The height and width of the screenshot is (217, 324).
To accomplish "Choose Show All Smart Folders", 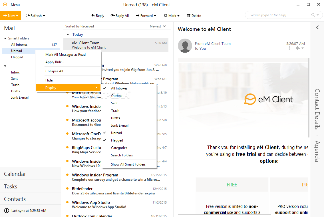I will point(129,164).
